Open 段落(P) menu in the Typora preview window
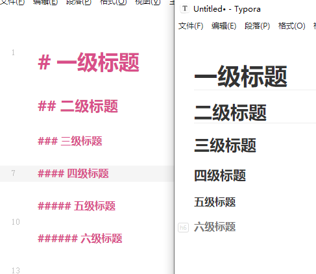This screenshot has height=274, width=316. pos(257,26)
